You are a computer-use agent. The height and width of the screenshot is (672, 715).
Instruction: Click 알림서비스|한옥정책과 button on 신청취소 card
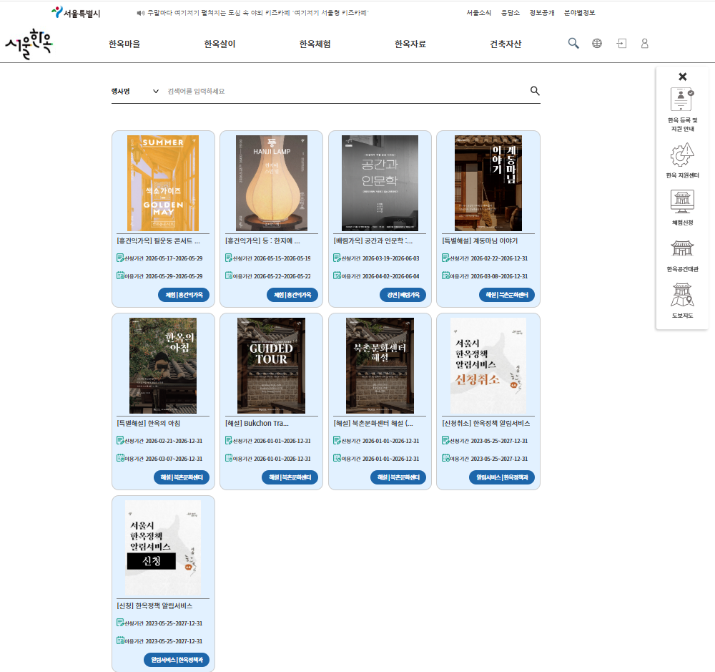502,477
